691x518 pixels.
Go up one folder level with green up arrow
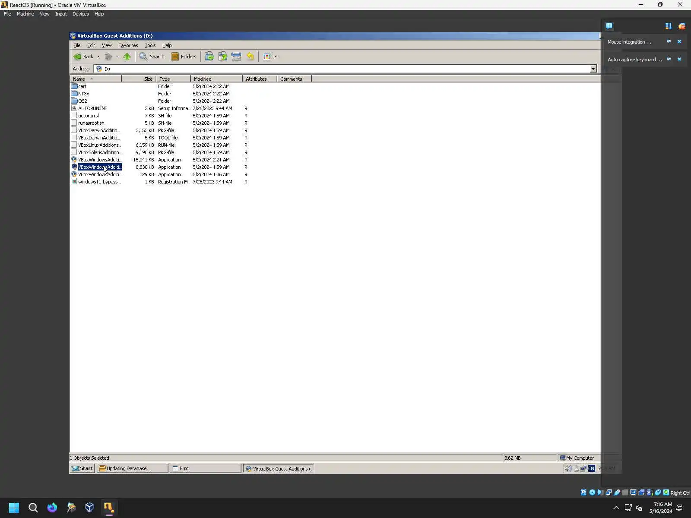tap(127, 57)
